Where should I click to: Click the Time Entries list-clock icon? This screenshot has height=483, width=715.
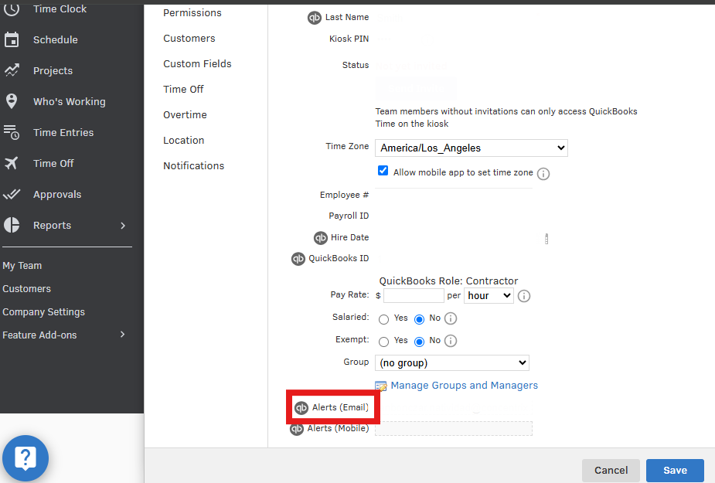click(x=12, y=132)
